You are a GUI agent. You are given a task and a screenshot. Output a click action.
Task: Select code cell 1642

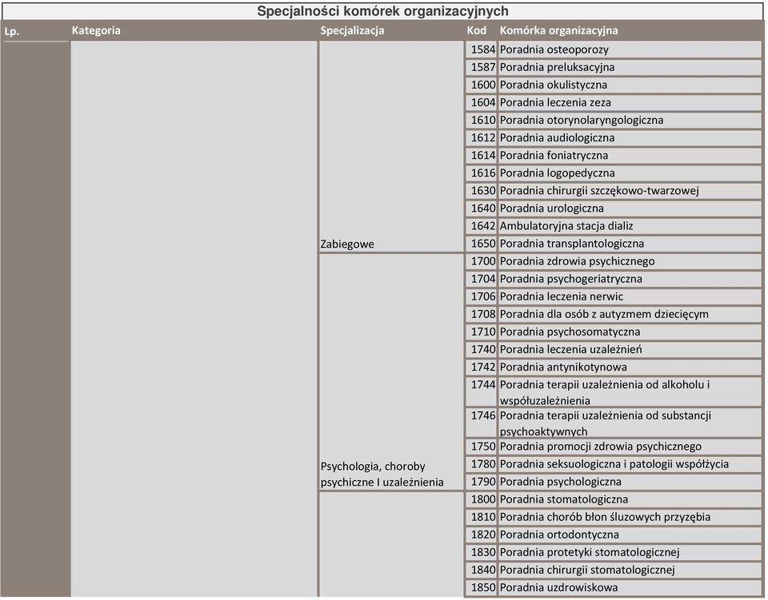(481, 225)
